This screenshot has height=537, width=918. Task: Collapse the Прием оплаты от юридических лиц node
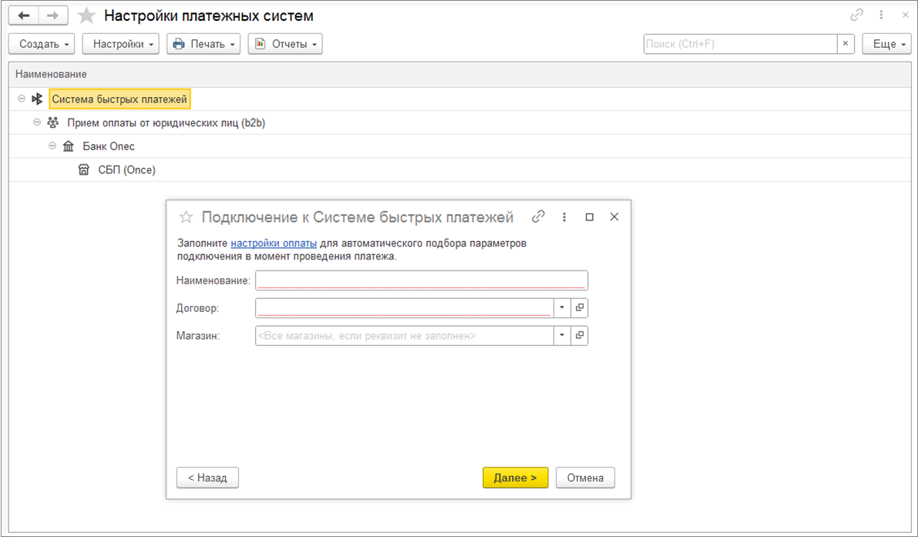(x=37, y=123)
